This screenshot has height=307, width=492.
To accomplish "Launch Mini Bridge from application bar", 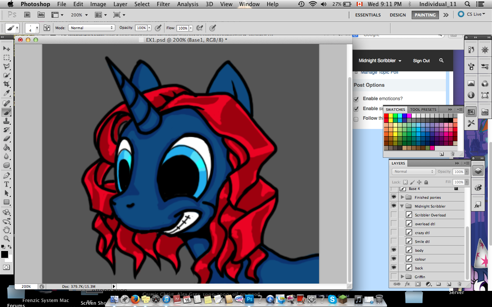I will tap(41, 15).
